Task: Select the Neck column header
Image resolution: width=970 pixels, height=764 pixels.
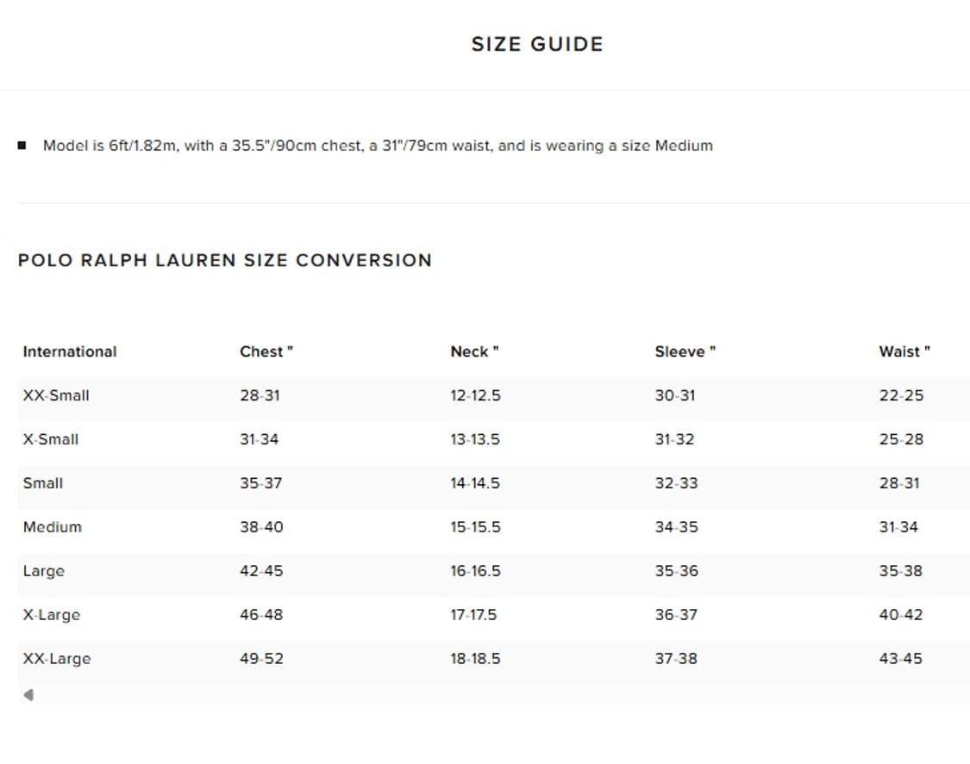Action: tap(474, 351)
